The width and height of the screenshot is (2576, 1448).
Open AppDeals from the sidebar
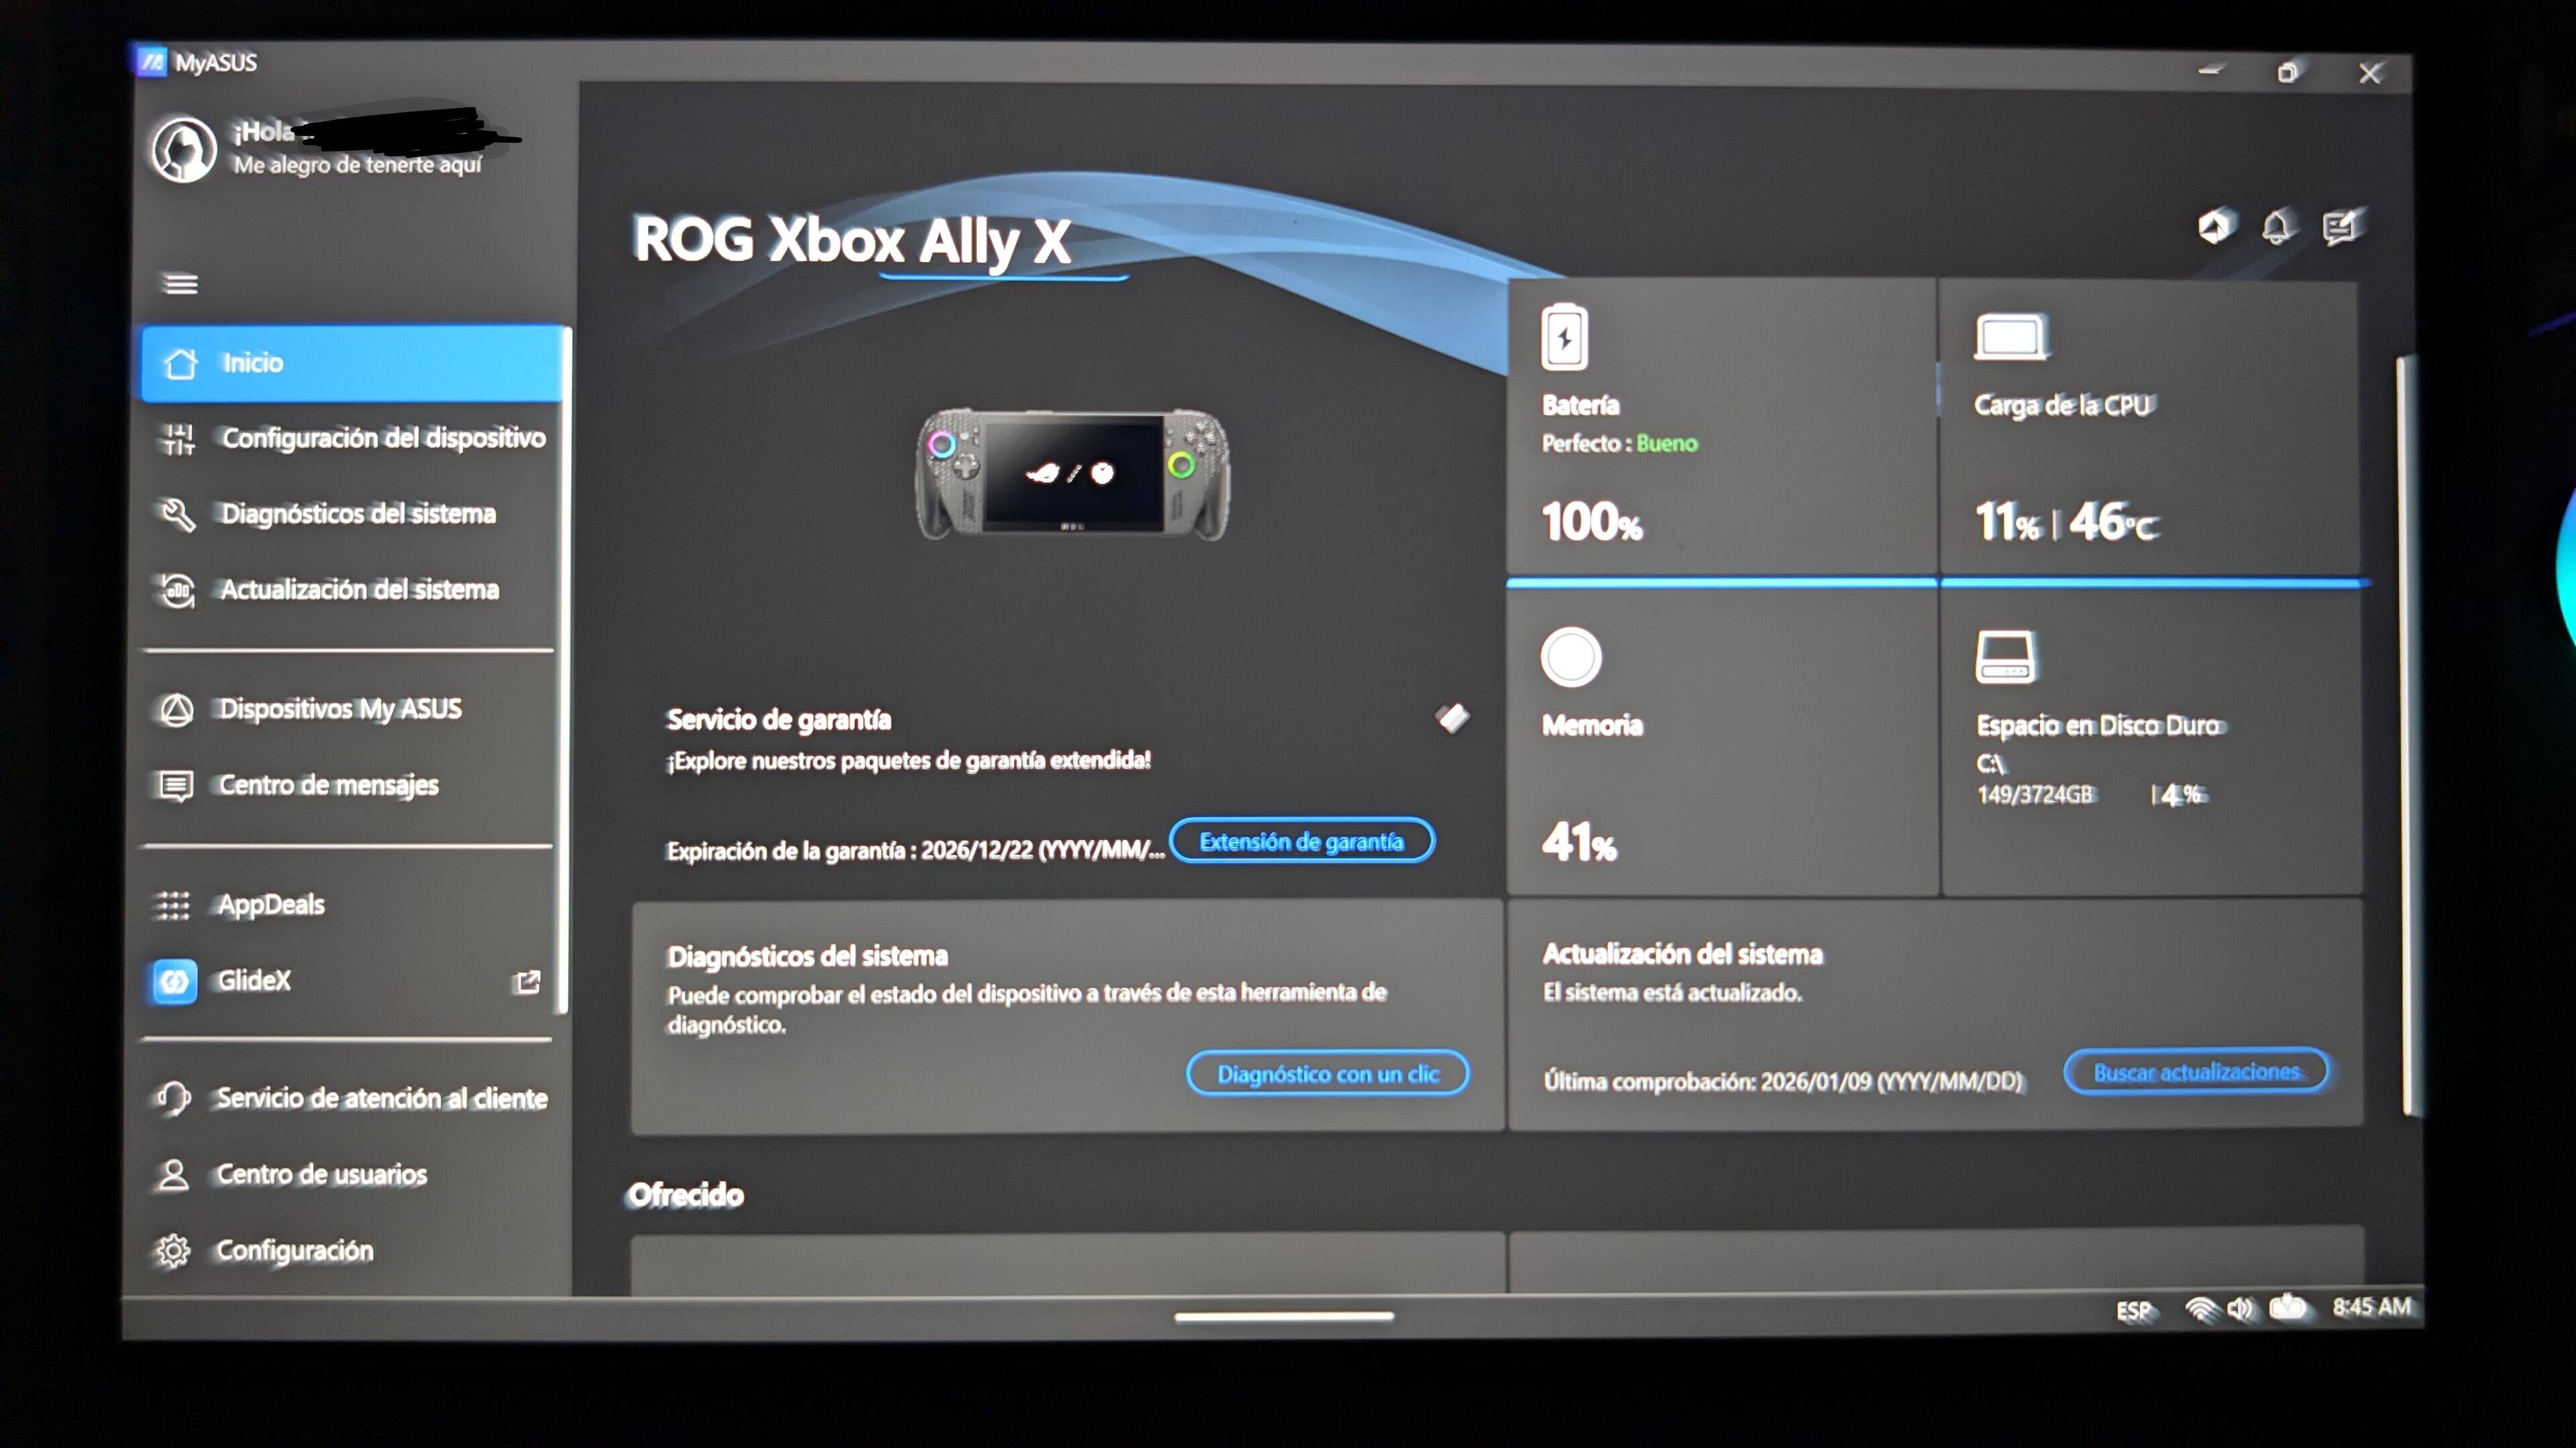[270, 904]
